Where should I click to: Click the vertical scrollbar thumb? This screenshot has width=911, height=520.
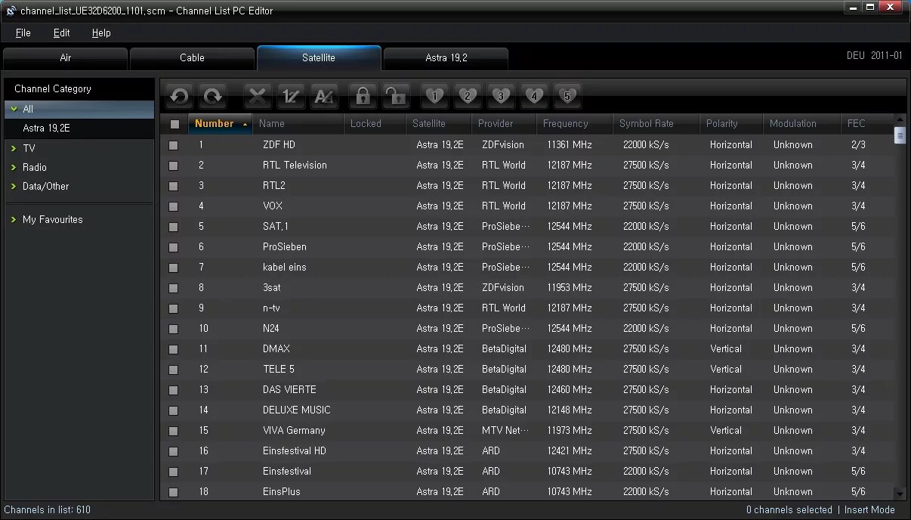click(900, 135)
